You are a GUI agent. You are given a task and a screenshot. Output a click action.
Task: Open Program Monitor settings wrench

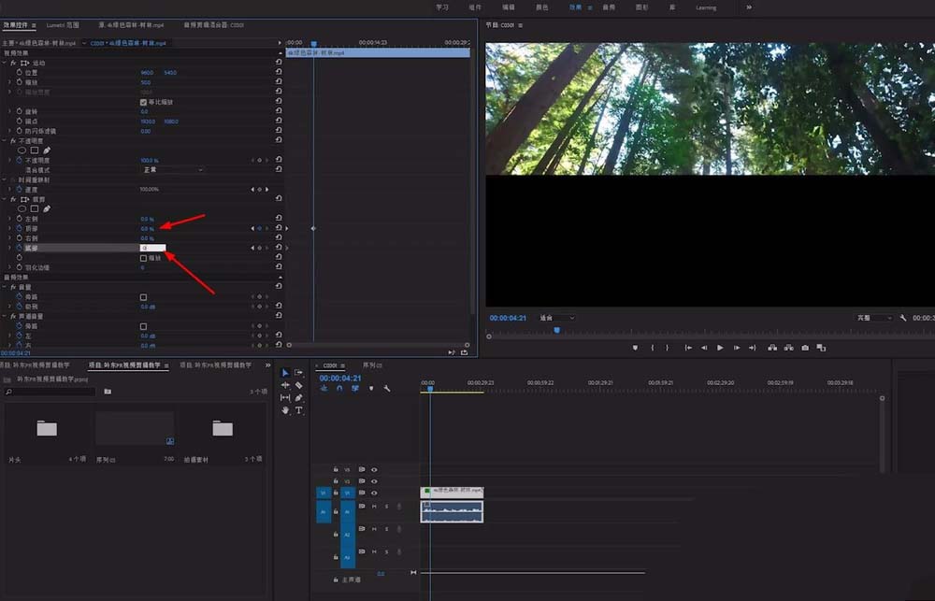[903, 318]
